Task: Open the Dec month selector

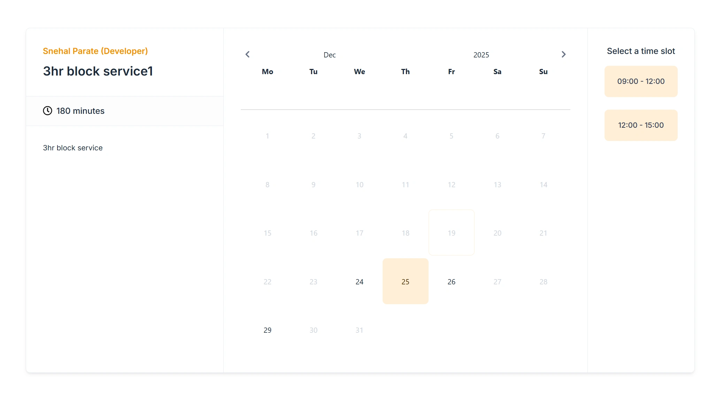Action: pos(329,55)
